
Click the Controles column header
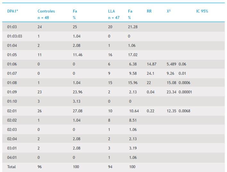pos(46,11)
